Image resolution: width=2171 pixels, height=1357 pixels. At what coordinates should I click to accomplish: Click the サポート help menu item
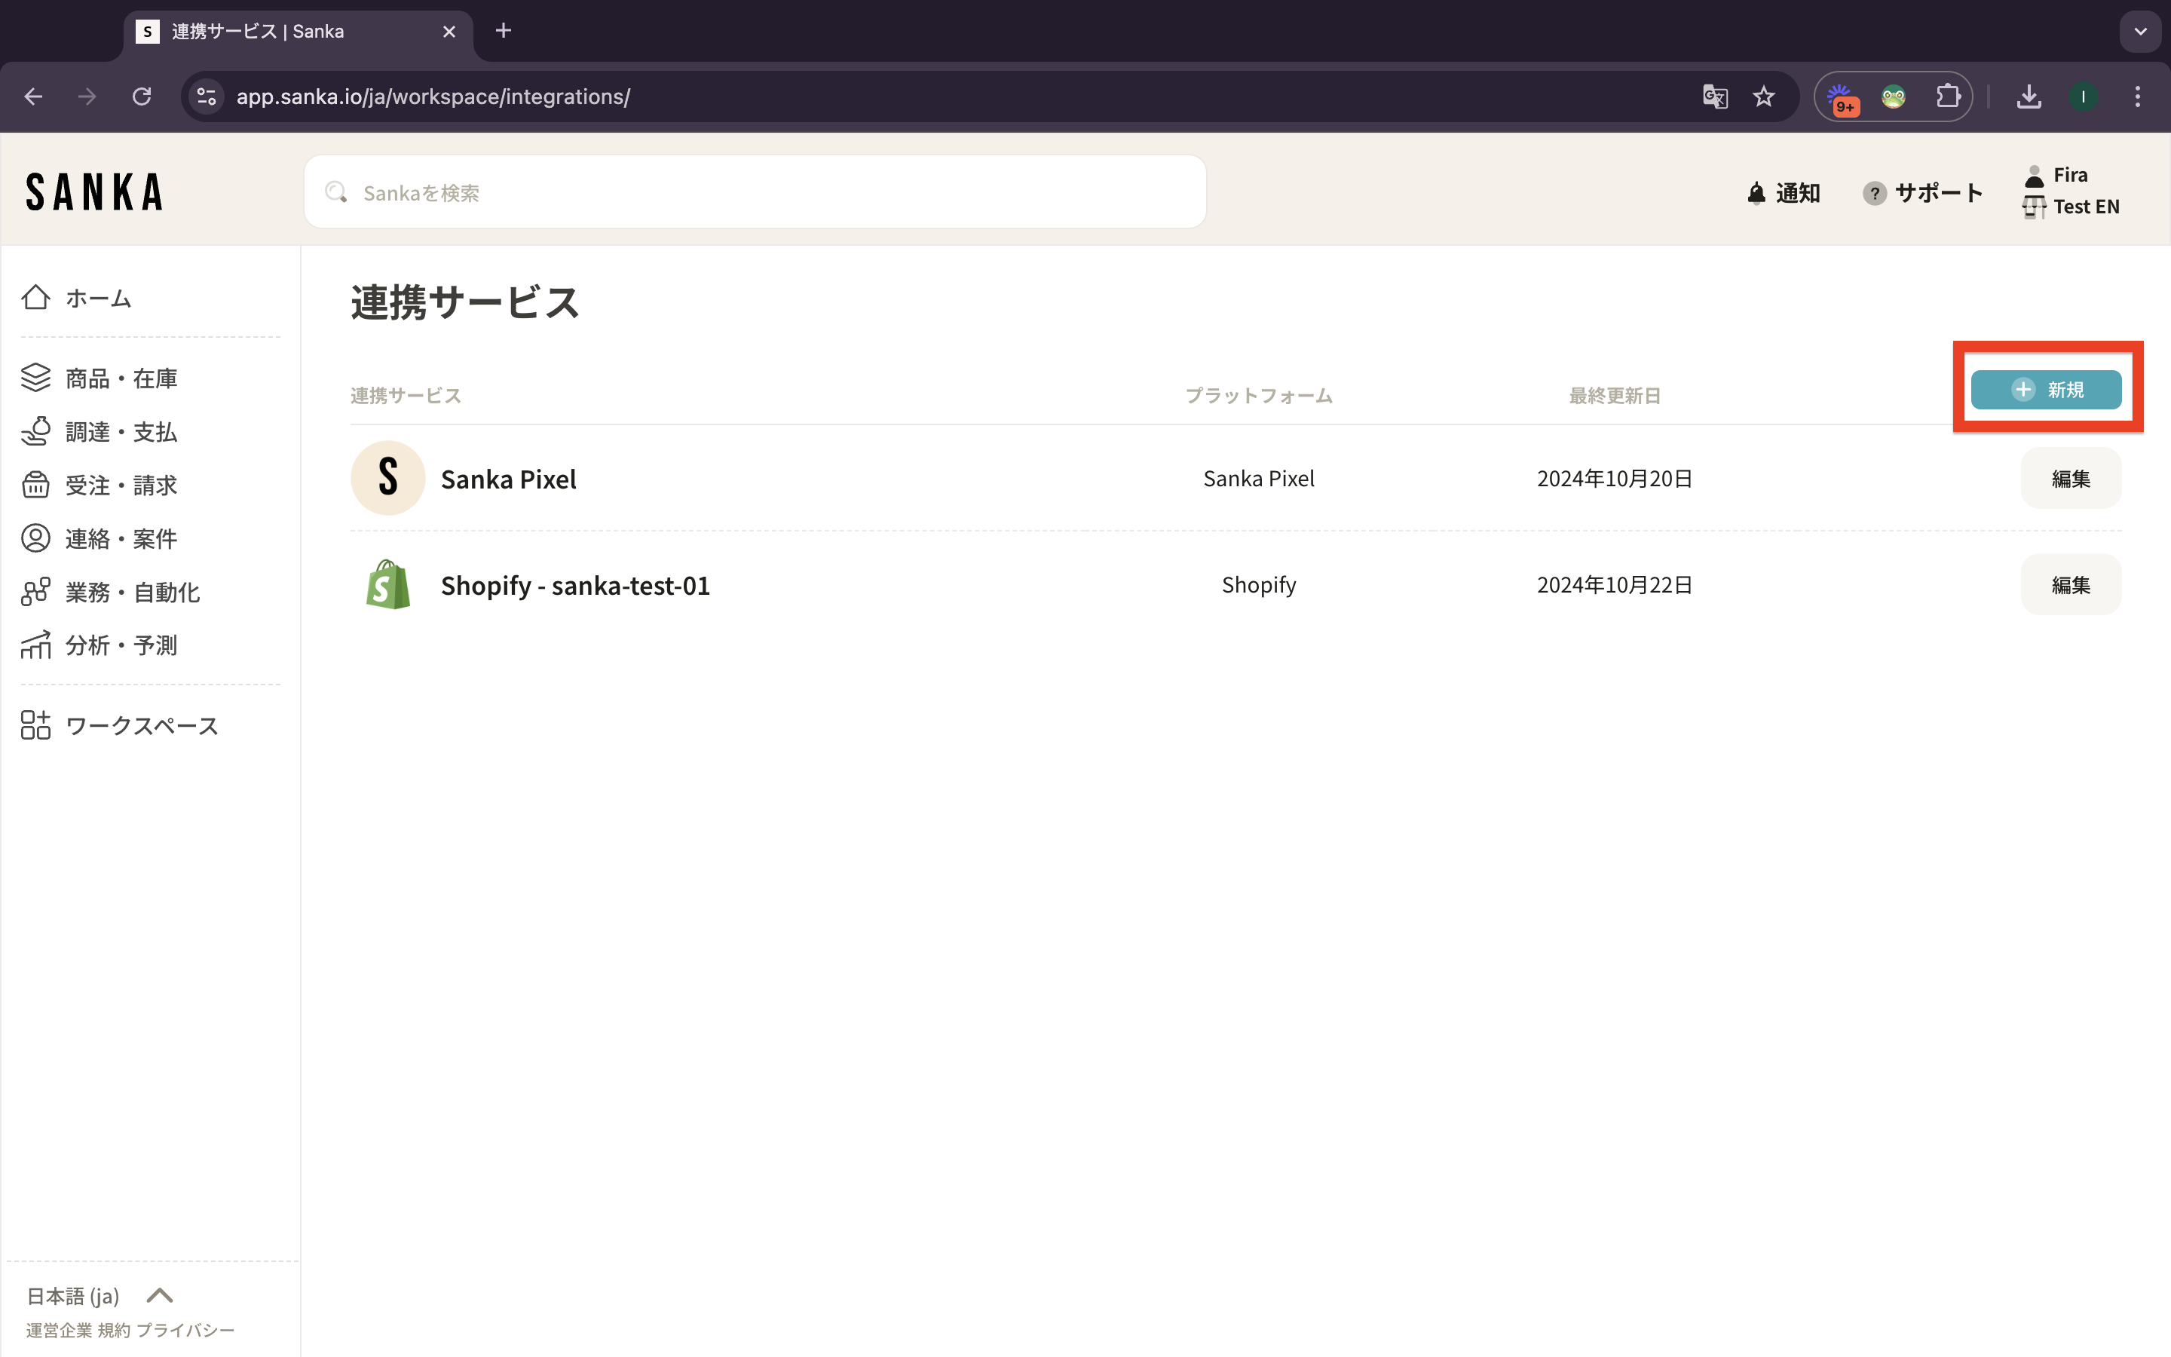1922,193
